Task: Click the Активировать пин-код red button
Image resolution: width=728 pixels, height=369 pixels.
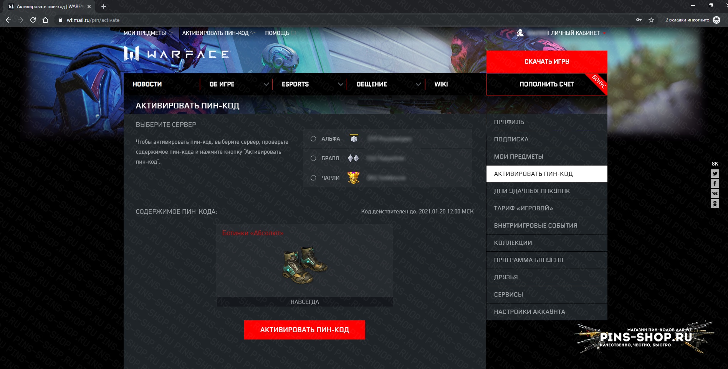Action: pos(304,330)
